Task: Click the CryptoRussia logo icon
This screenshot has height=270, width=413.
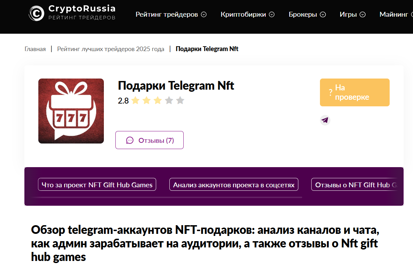Action: (36, 13)
